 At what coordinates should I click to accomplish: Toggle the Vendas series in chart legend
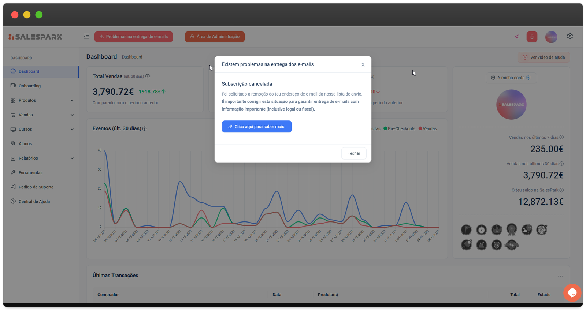pyautogui.click(x=428, y=129)
